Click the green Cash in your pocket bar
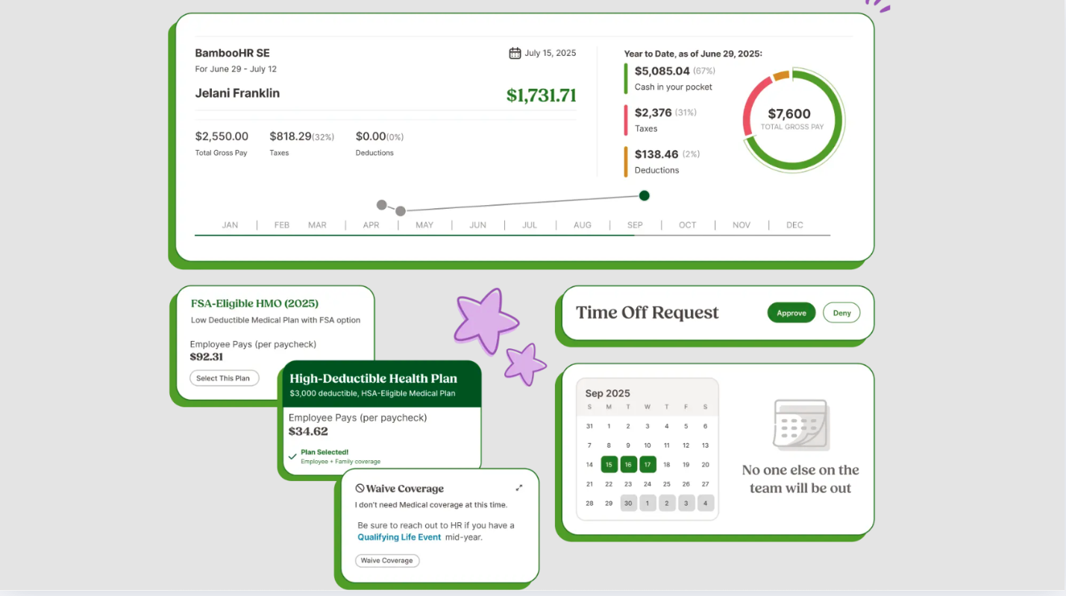1066x596 pixels. (626, 78)
